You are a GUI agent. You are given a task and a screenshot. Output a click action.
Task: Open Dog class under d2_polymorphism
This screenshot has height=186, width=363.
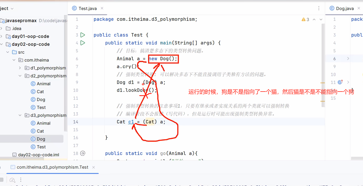[38, 99]
